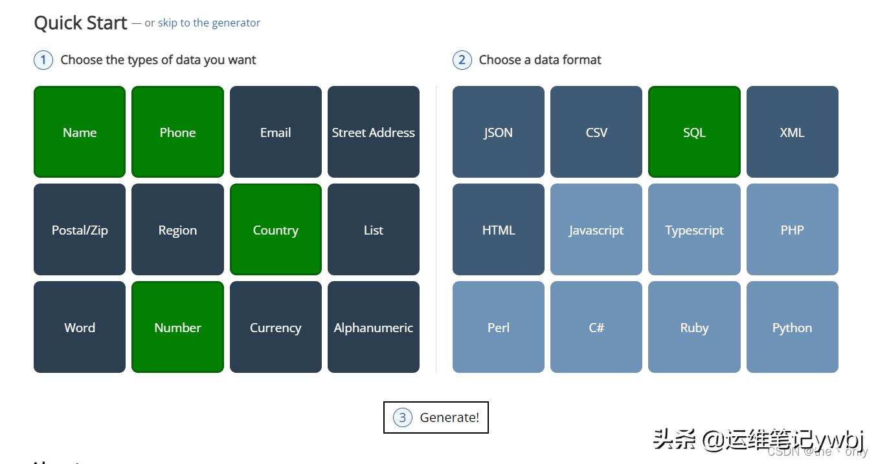The image size is (878, 464).
Task: Select the XML data format tile
Action: (x=792, y=132)
